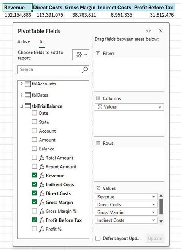
Task: Select the Direct Costs header cell
Action: point(48,8)
